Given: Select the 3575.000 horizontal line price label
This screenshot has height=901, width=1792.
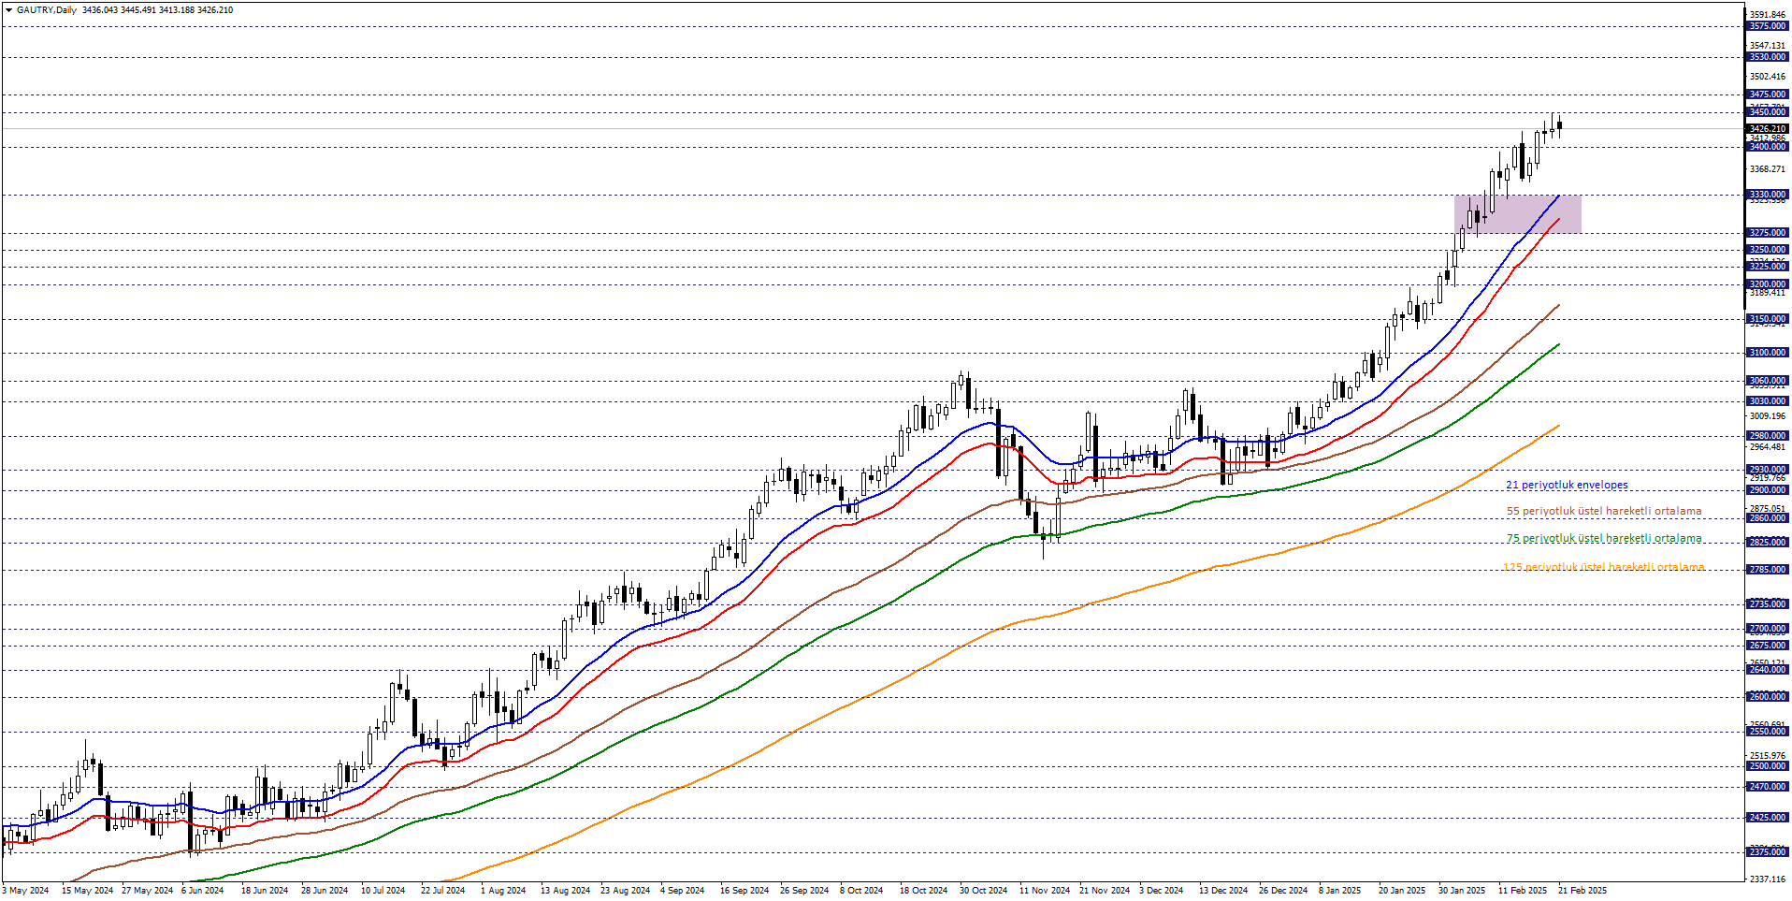Looking at the screenshot, I should (x=1768, y=26).
